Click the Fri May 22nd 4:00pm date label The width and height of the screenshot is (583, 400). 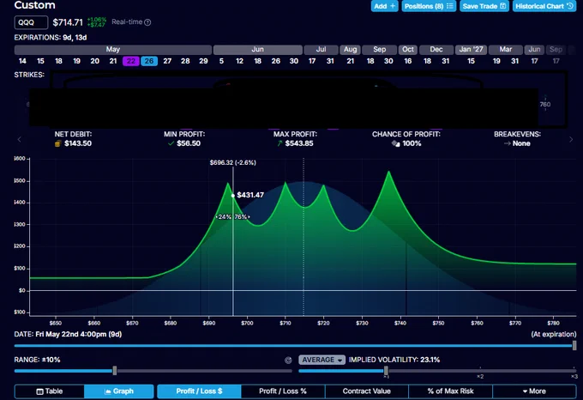tap(79, 334)
